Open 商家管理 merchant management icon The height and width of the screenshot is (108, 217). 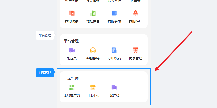coord(136,50)
